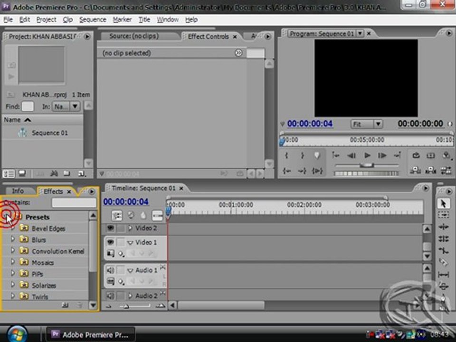The height and width of the screenshot is (342, 456).
Task: Play the Program monitor sequence
Action: [367, 156]
